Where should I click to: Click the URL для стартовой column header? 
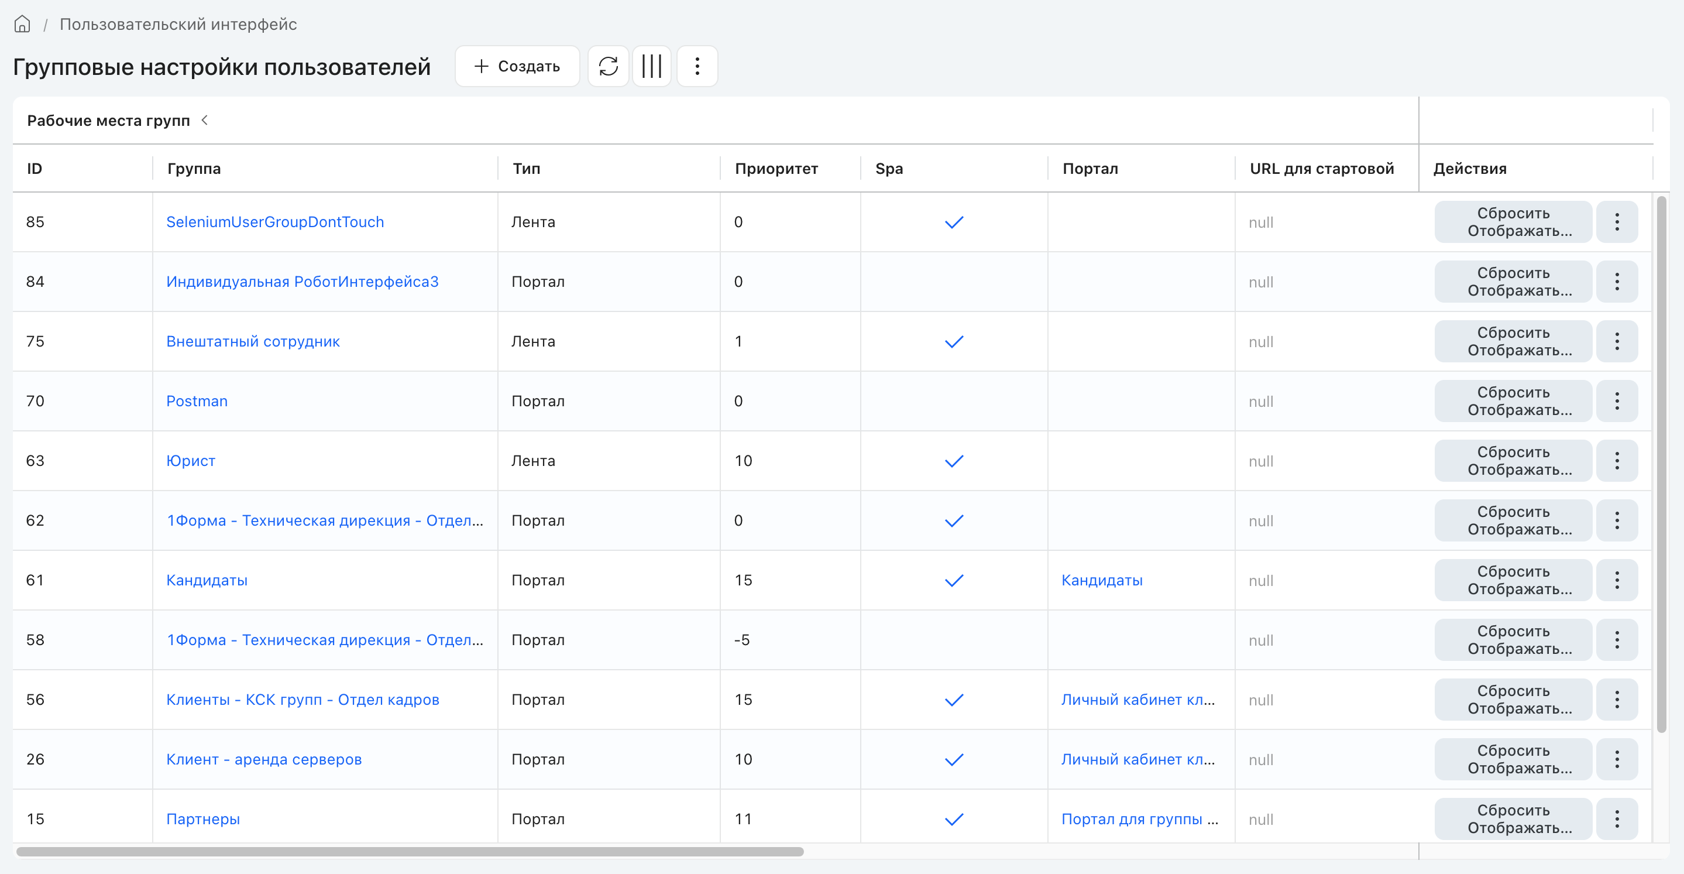click(1321, 168)
